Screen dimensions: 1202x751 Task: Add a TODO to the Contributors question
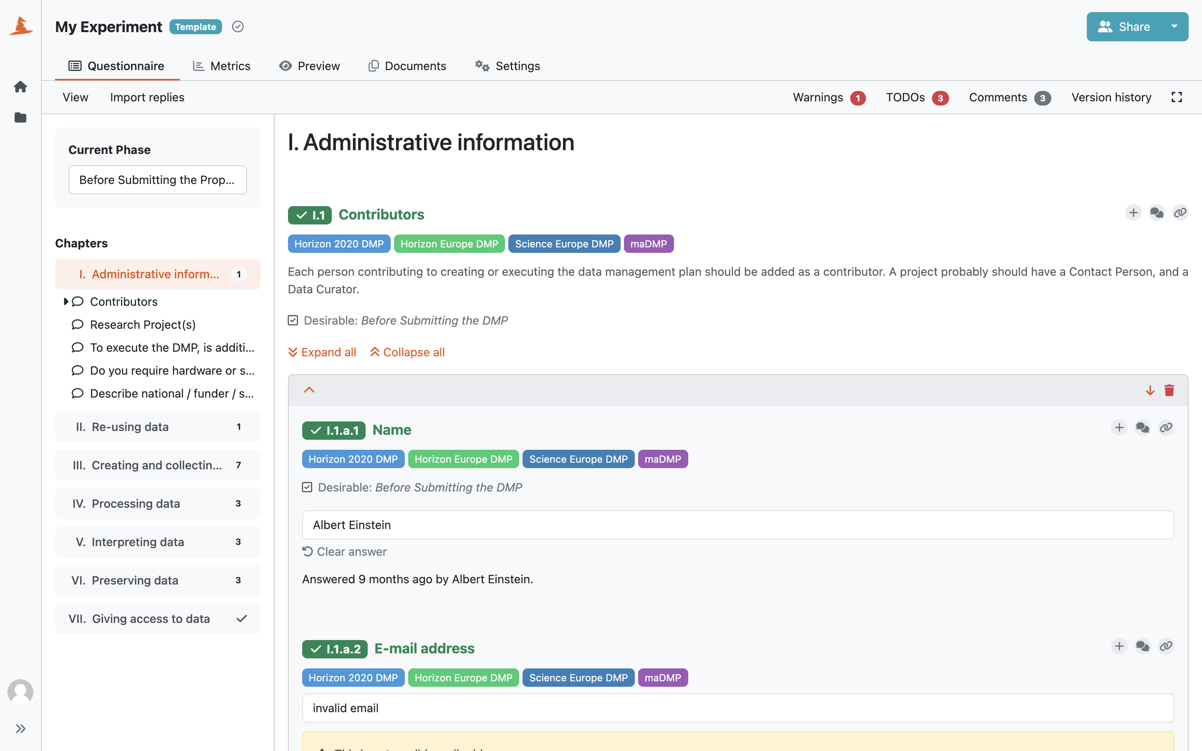[x=1134, y=213]
